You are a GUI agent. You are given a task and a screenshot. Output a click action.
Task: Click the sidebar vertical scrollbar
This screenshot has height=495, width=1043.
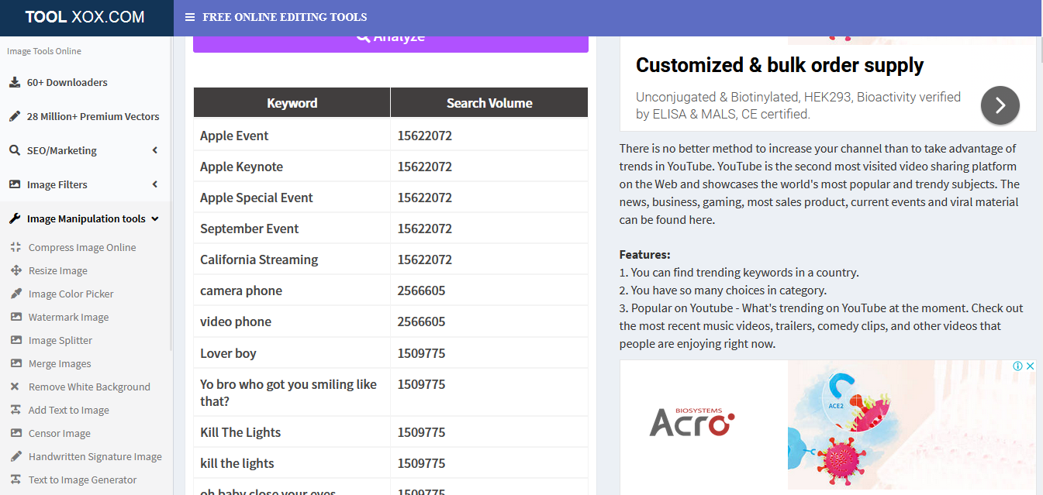click(171, 194)
